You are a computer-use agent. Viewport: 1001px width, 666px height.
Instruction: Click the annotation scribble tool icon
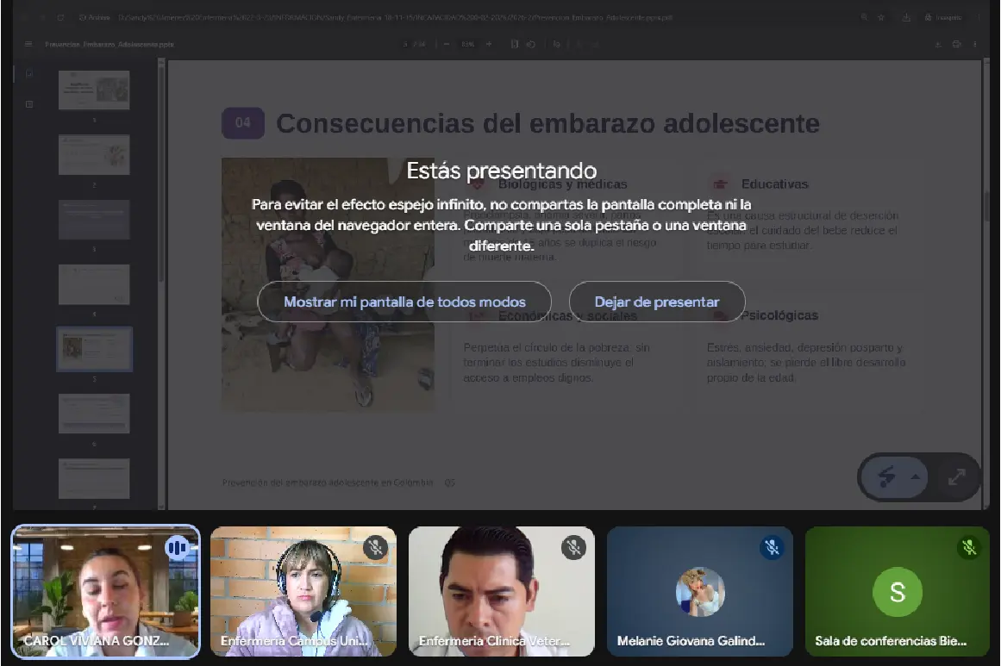click(x=886, y=476)
